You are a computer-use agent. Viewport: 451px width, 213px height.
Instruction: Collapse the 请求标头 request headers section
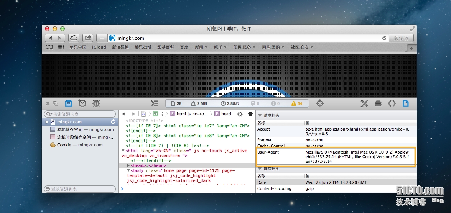pos(260,116)
